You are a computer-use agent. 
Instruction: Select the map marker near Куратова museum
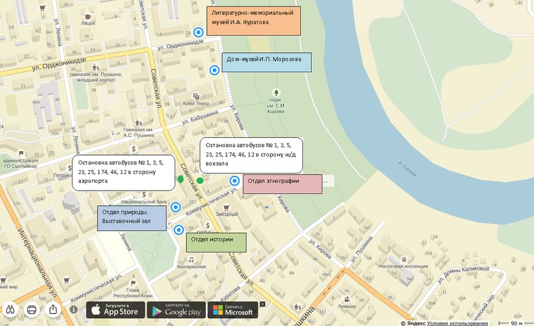199,31
